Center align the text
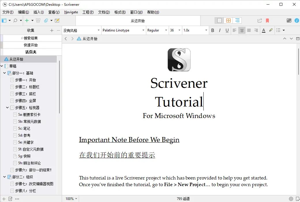The image size is (300, 202). click(x=242, y=30)
